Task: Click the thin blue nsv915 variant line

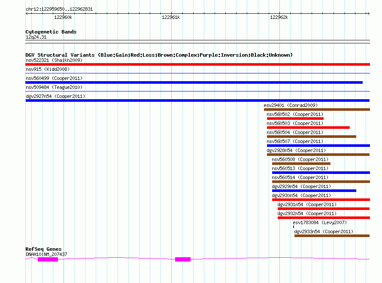Action: (197, 73)
